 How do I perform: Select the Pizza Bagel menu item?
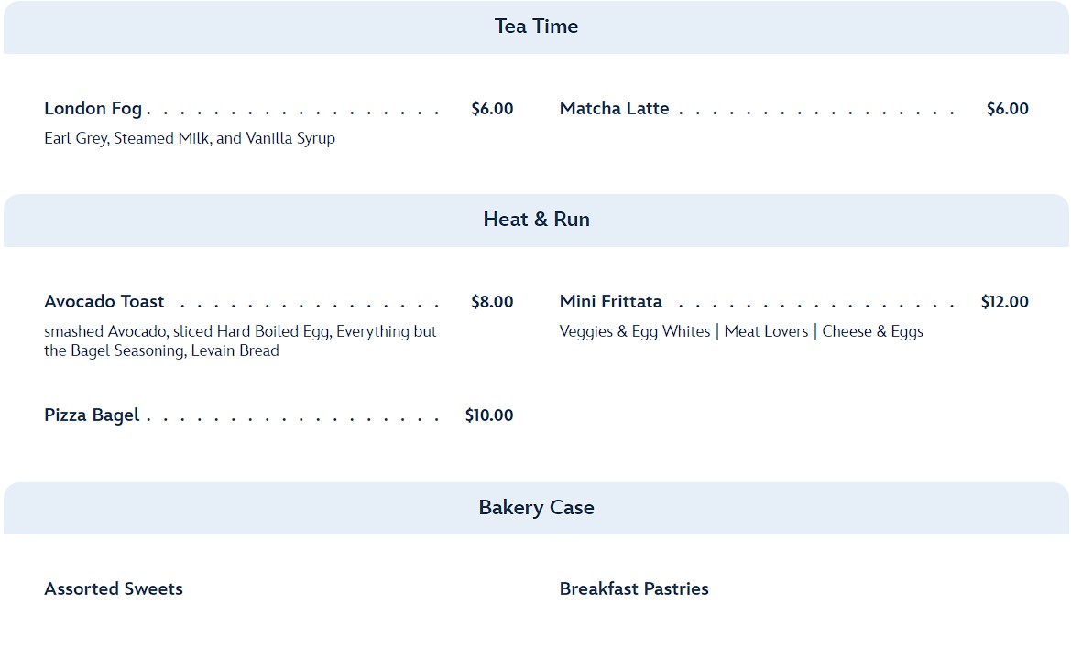[x=92, y=415]
